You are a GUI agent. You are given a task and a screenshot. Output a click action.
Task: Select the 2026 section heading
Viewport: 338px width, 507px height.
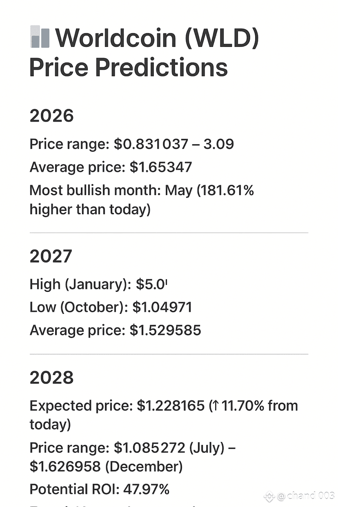pyautogui.click(x=51, y=116)
